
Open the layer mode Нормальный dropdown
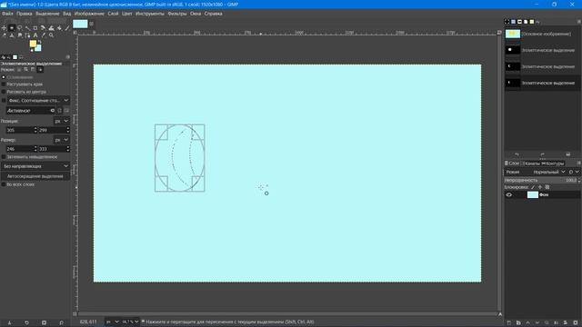tap(549, 172)
